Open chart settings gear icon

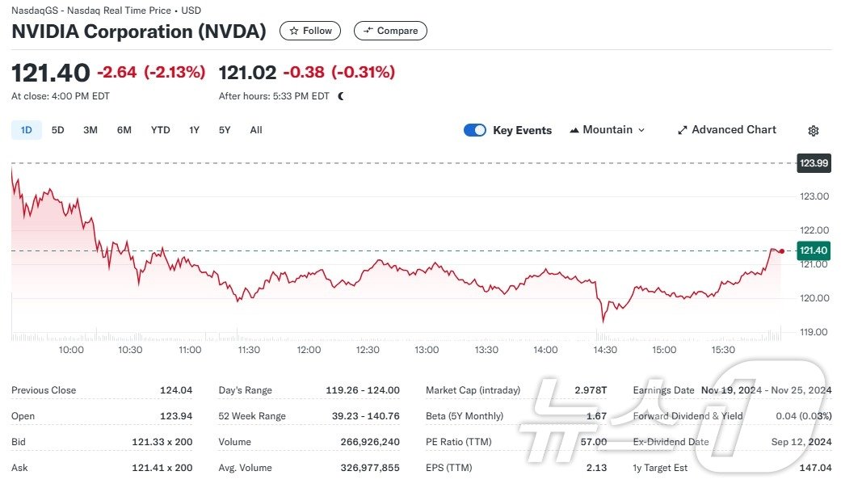[x=813, y=130]
